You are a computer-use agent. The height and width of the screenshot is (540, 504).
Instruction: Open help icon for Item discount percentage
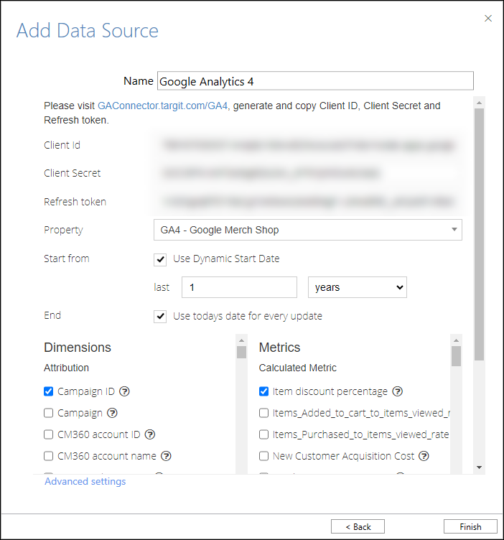[398, 391]
